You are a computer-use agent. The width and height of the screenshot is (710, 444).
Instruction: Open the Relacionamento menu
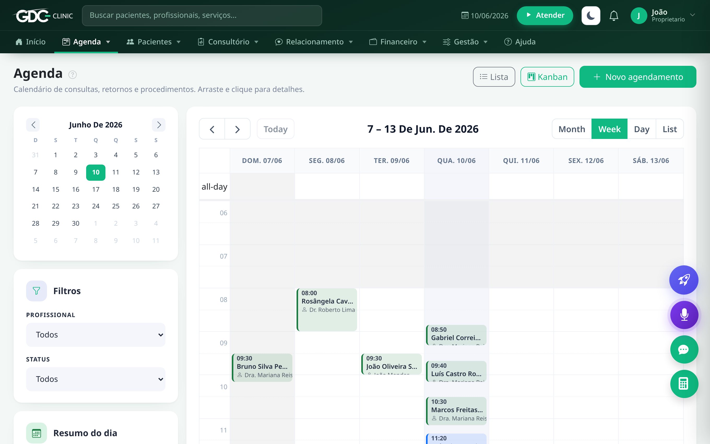[x=314, y=42]
